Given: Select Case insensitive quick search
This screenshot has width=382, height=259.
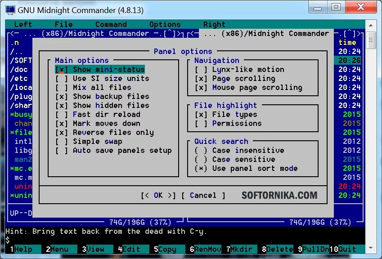Looking at the screenshot, I should 239,151.
